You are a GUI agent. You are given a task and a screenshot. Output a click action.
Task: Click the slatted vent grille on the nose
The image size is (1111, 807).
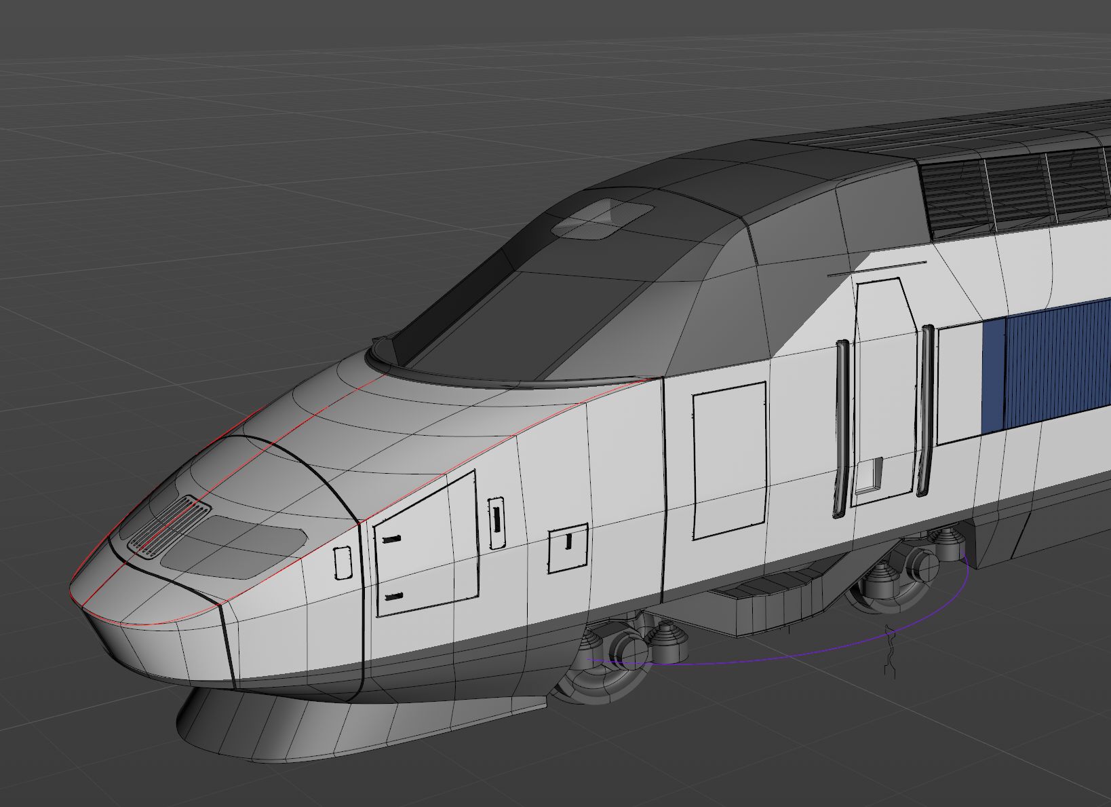[x=170, y=525]
